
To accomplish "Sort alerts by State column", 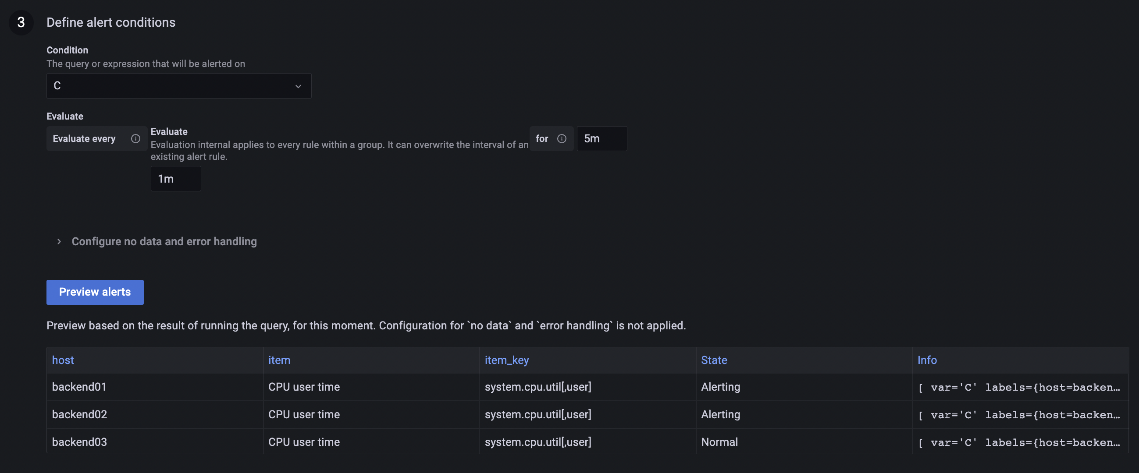I will (714, 360).
